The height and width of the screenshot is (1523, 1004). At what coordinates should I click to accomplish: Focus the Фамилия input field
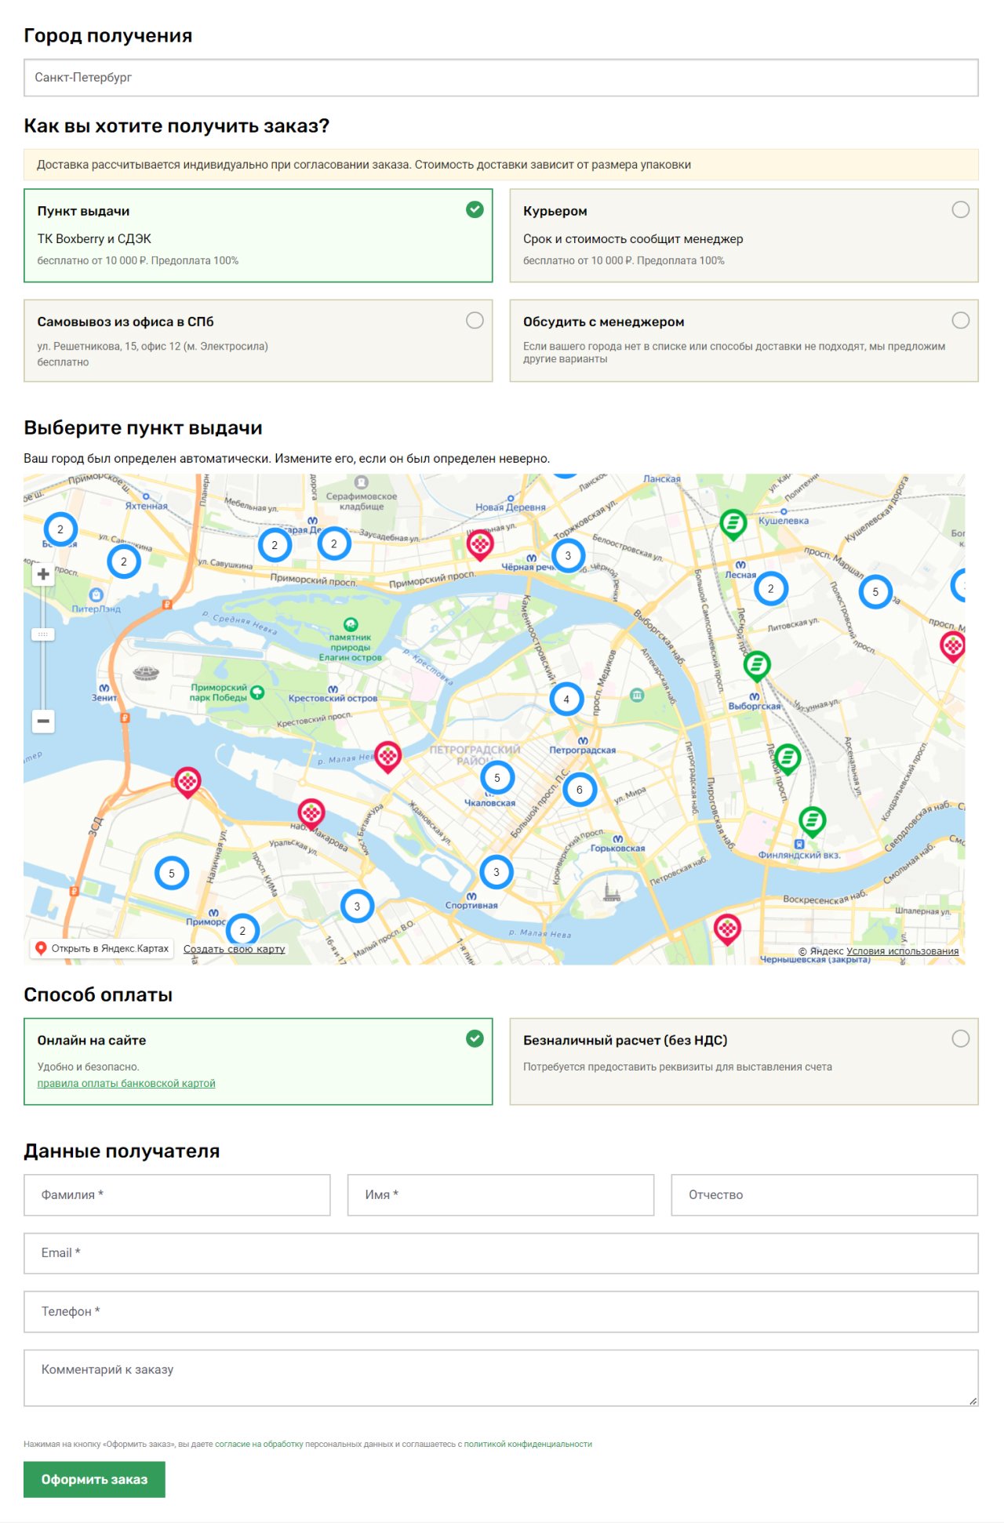[176, 1194]
